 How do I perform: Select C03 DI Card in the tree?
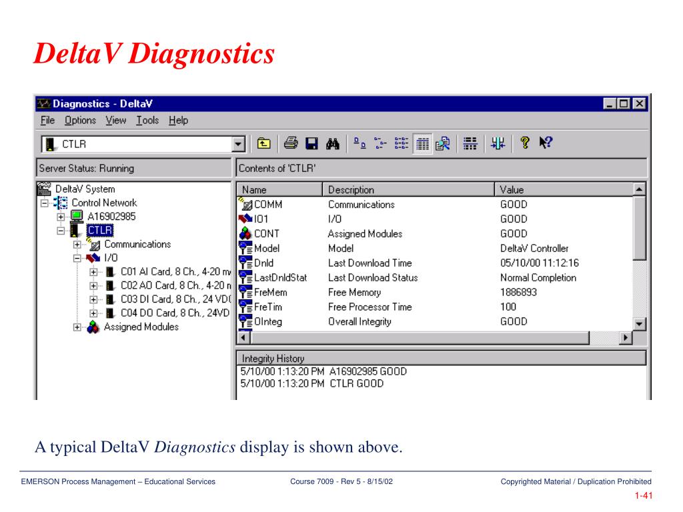[x=175, y=299]
